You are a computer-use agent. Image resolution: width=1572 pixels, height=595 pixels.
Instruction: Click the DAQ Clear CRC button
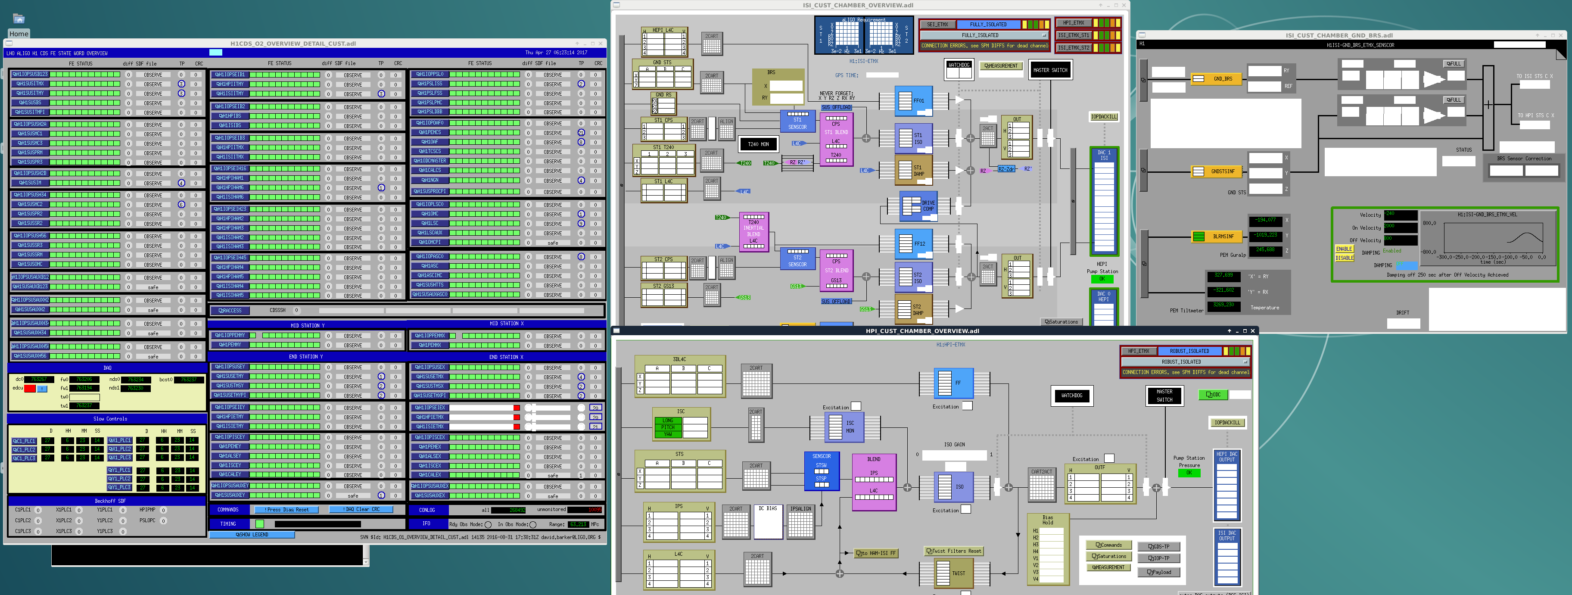[361, 510]
